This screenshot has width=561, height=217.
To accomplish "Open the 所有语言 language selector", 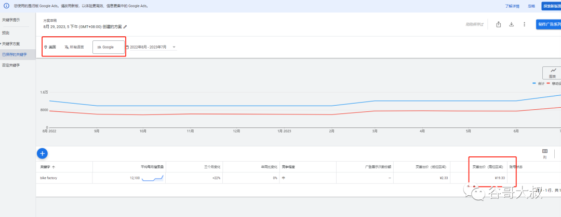I will coord(74,47).
